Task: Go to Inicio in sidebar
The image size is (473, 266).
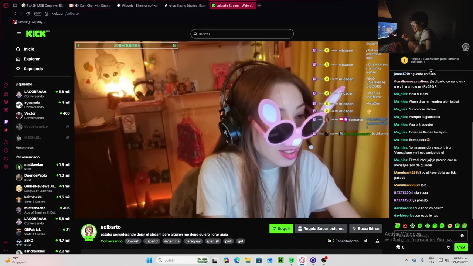Action: pyautogui.click(x=25, y=49)
